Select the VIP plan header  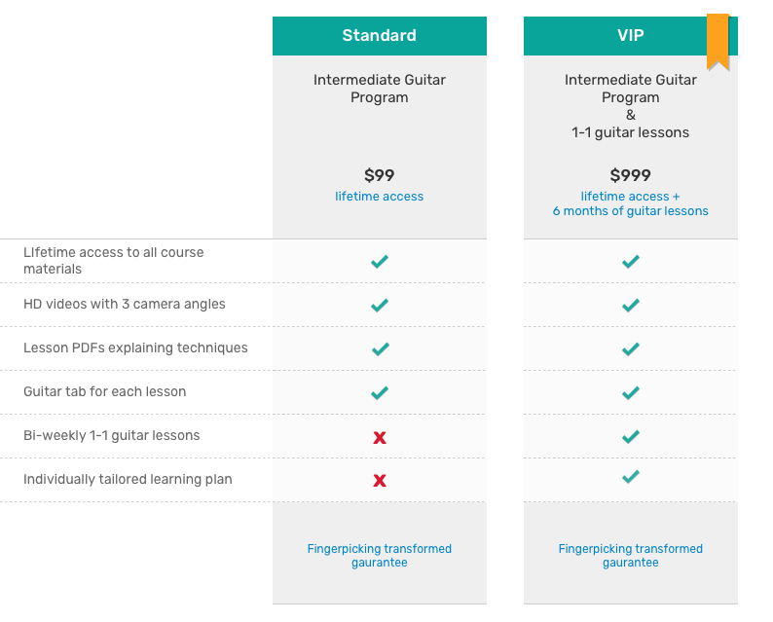tap(631, 35)
